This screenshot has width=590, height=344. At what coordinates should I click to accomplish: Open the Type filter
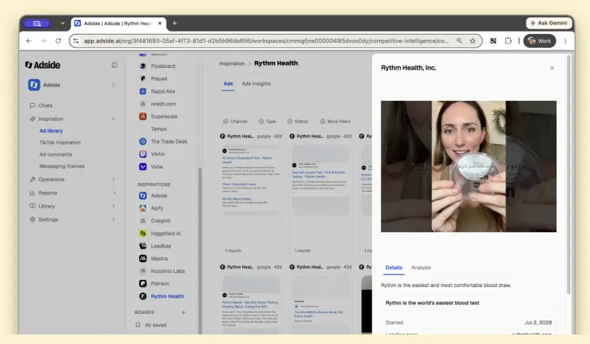267,121
